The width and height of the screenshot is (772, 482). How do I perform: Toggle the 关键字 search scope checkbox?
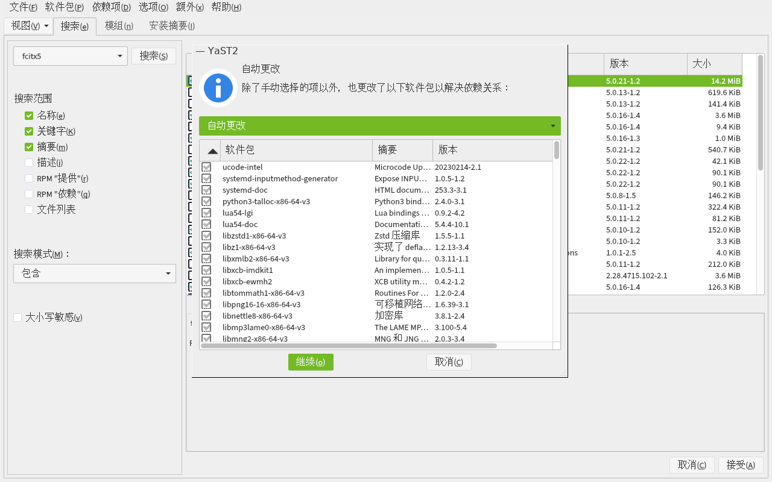pos(29,131)
